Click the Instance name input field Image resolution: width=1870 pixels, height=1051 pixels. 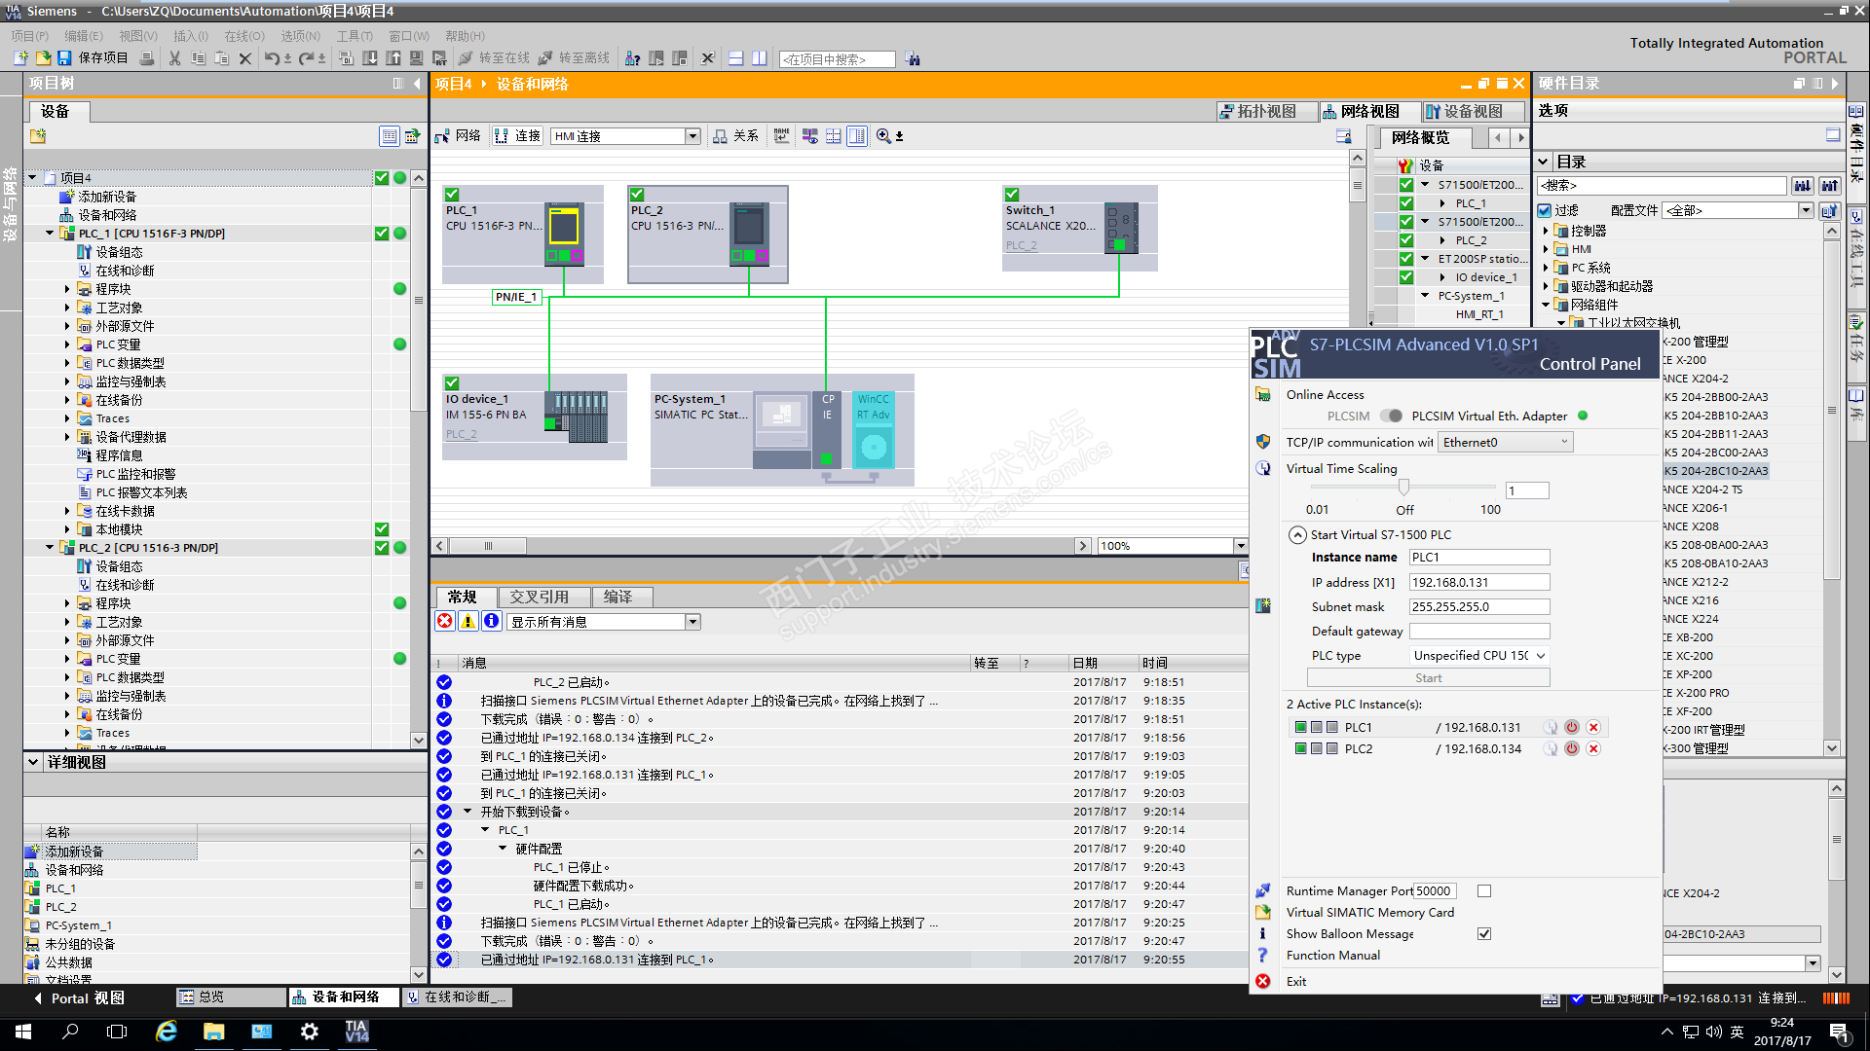[x=1478, y=558]
